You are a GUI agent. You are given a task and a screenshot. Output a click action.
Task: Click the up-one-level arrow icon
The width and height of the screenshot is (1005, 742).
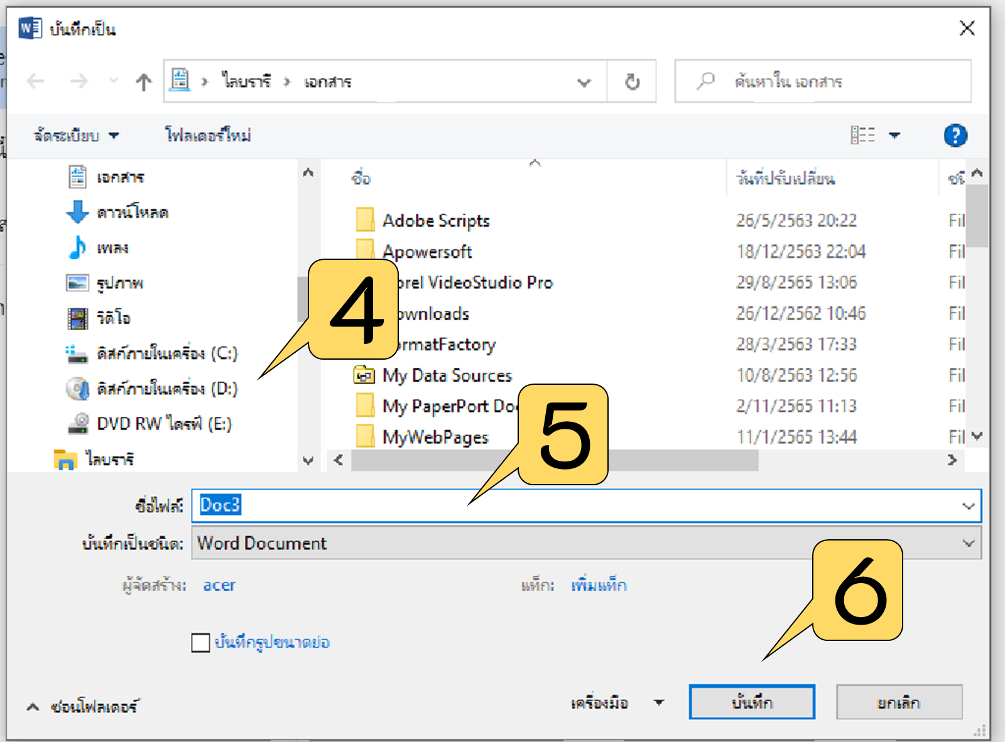click(144, 82)
